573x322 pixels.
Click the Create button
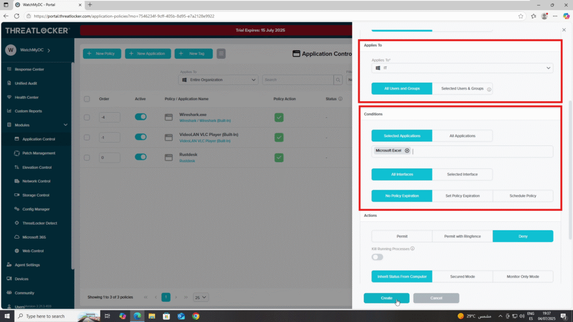coord(386,299)
